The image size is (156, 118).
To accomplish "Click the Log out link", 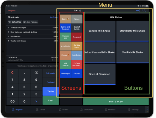I will (x=12, y=11).
